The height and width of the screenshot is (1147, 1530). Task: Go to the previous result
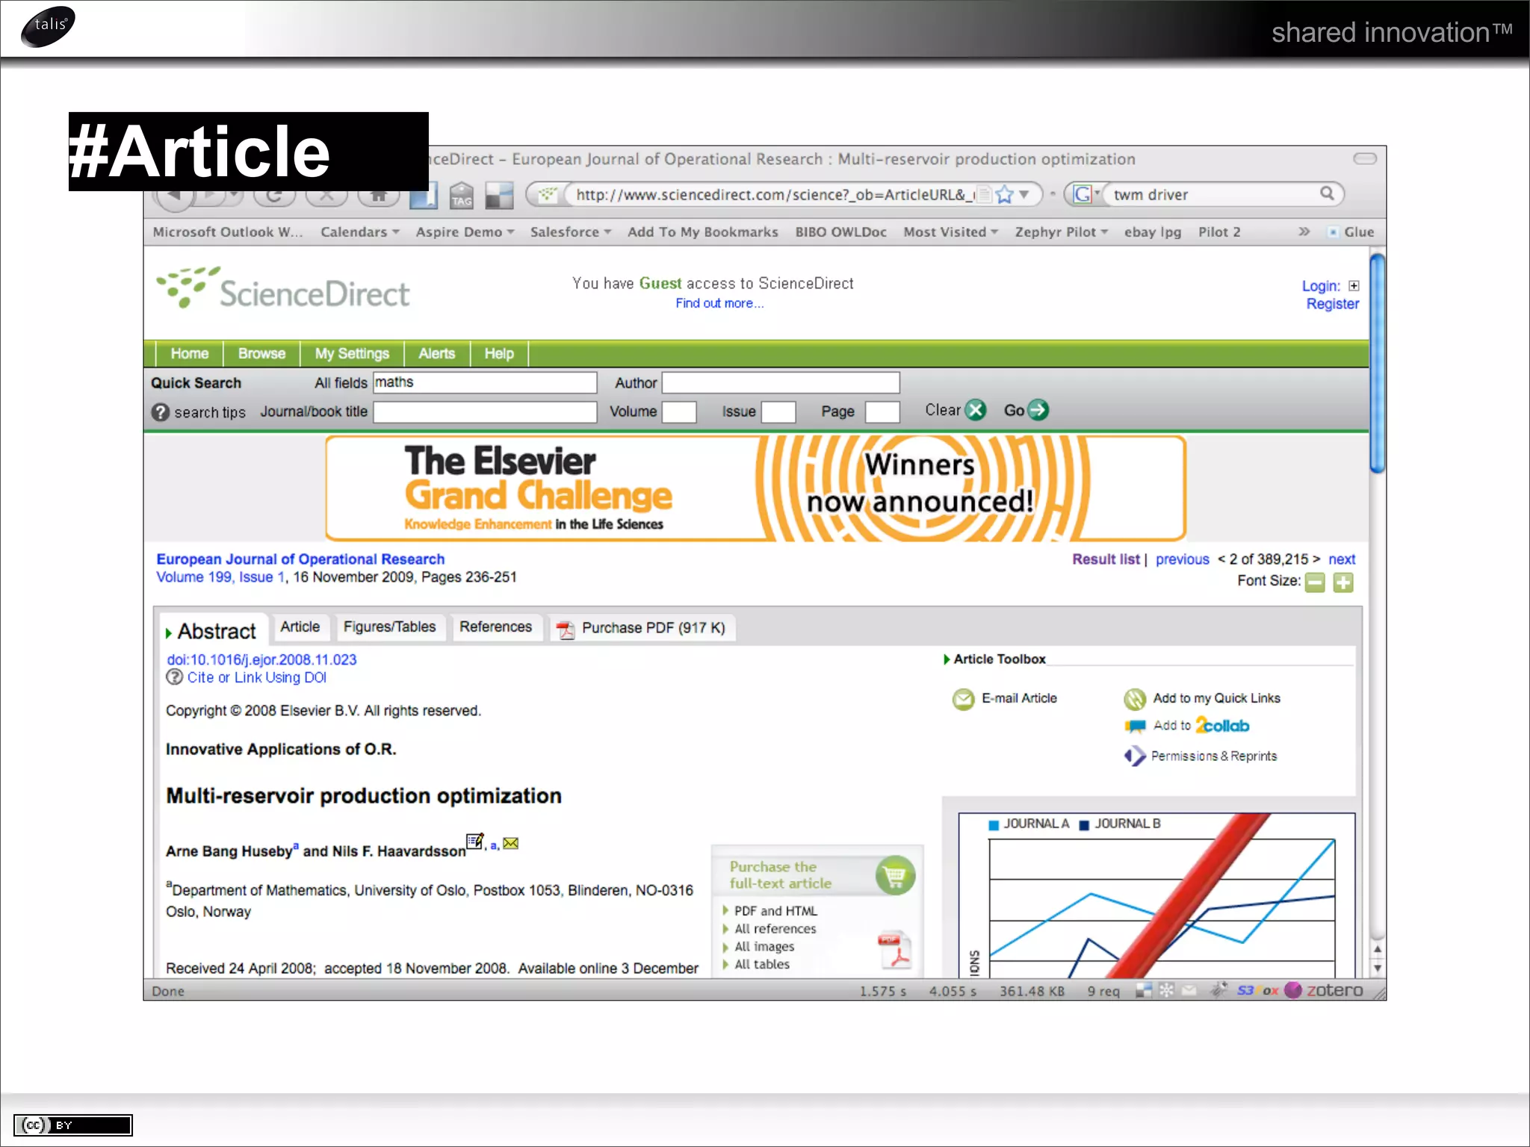tap(1183, 559)
